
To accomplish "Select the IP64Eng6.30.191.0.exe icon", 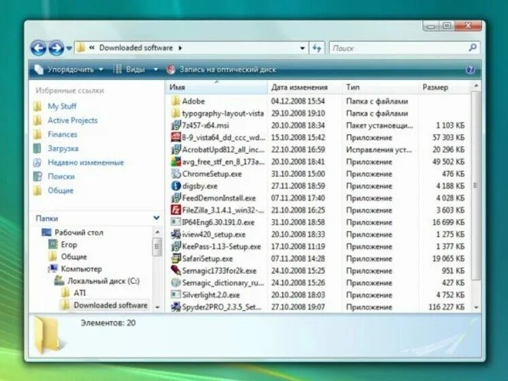I will (175, 222).
